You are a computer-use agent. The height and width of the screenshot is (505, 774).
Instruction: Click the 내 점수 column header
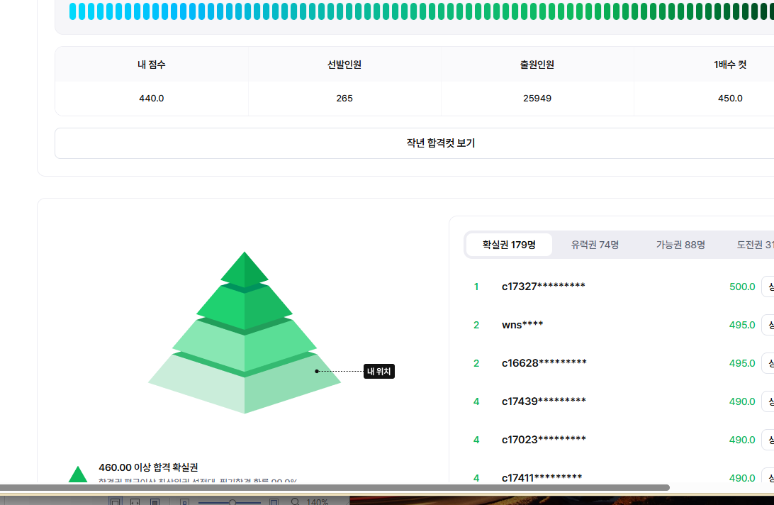point(151,65)
